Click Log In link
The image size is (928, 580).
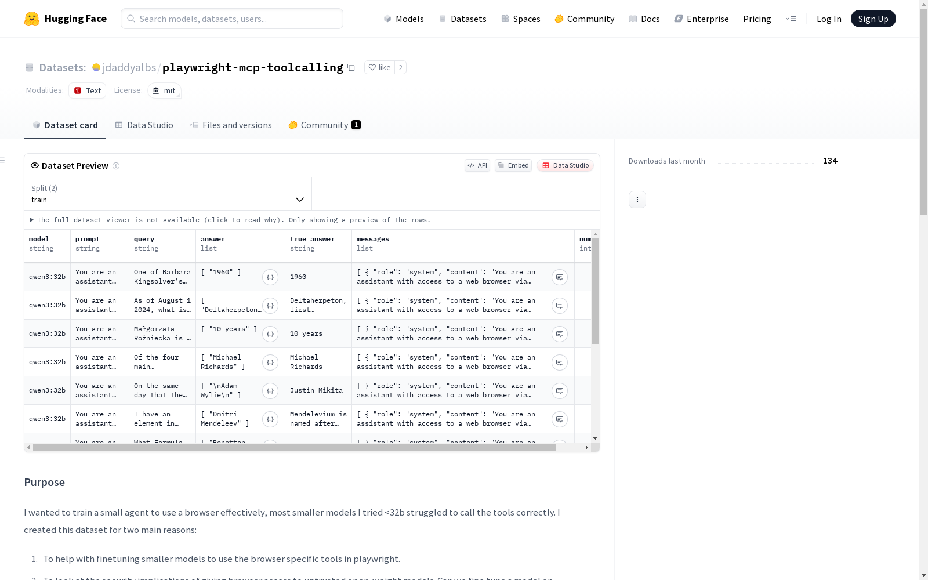coord(829,19)
